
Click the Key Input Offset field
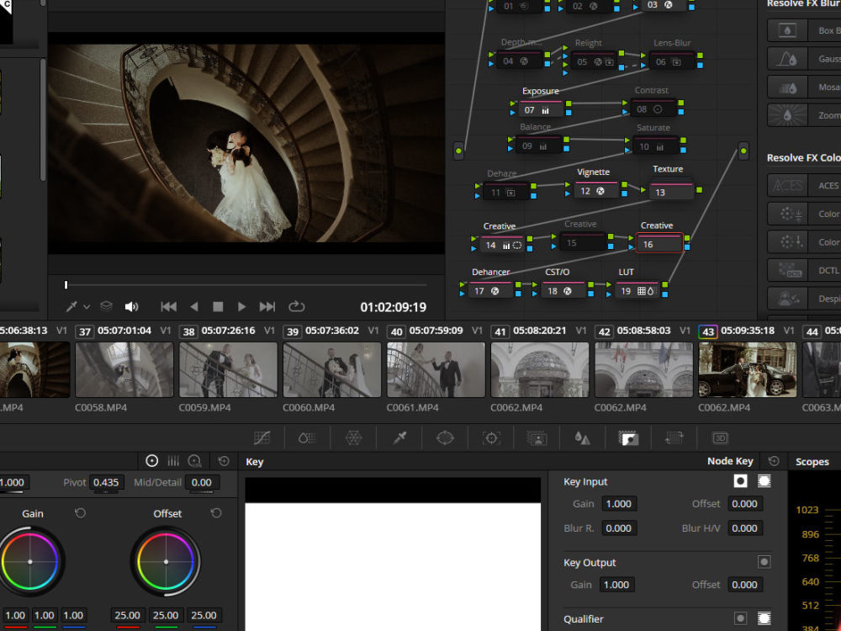coord(744,504)
